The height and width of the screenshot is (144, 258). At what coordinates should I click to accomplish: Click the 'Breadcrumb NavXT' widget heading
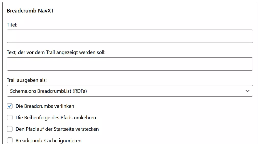(30, 11)
